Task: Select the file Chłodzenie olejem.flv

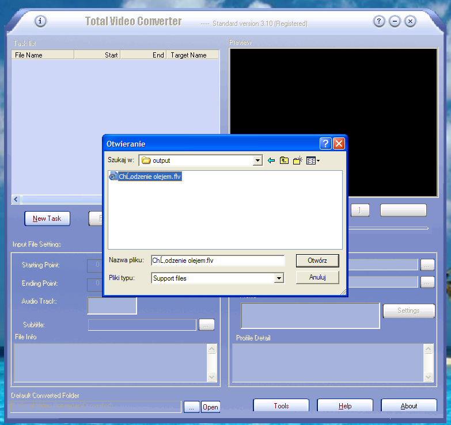Action: click(x=150, y=177)
